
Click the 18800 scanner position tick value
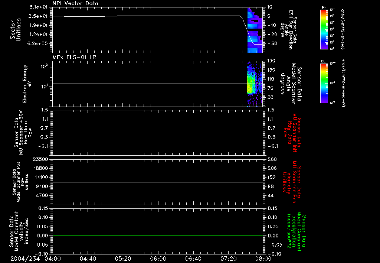click(x=40, y=168)
